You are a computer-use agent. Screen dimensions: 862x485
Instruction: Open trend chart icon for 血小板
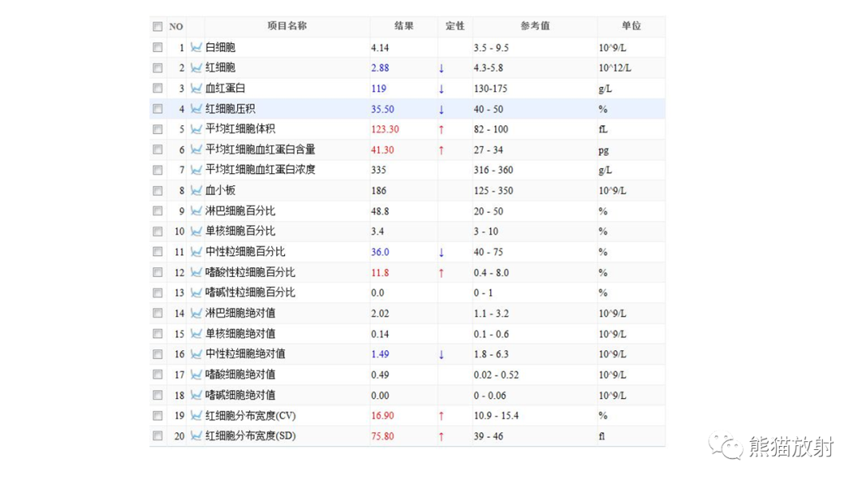click(196, 191)
